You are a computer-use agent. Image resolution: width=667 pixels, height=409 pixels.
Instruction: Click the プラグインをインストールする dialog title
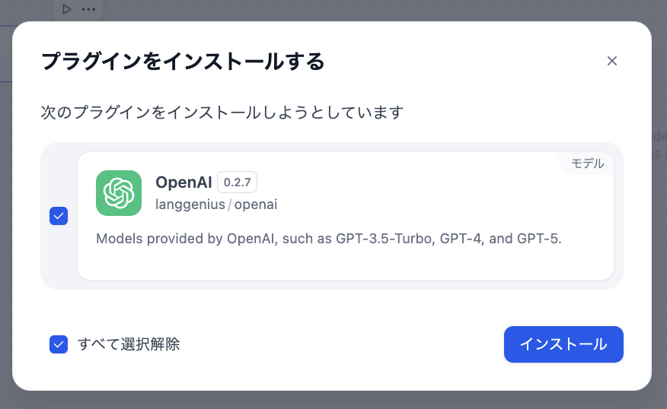pos(183,62)
